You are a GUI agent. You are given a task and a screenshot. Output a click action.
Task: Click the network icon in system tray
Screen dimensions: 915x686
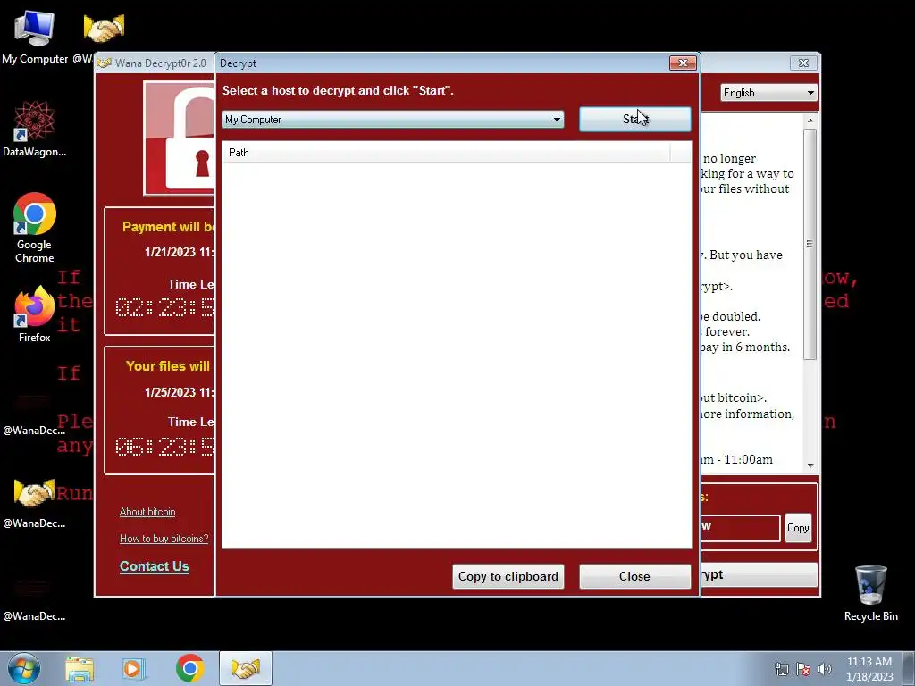(x=781, y=669)
